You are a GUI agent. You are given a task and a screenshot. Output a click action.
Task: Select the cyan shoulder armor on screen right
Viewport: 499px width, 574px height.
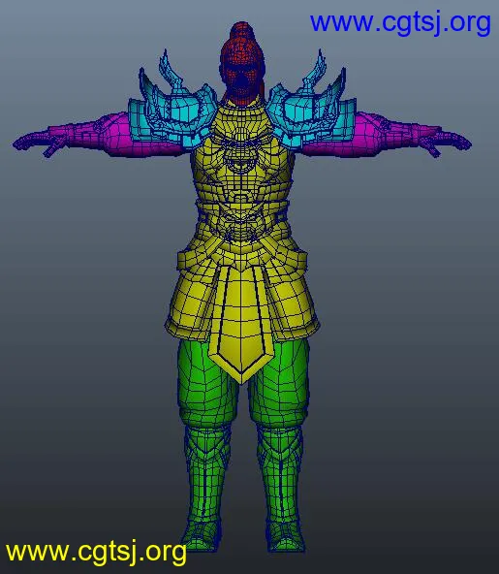311,106
